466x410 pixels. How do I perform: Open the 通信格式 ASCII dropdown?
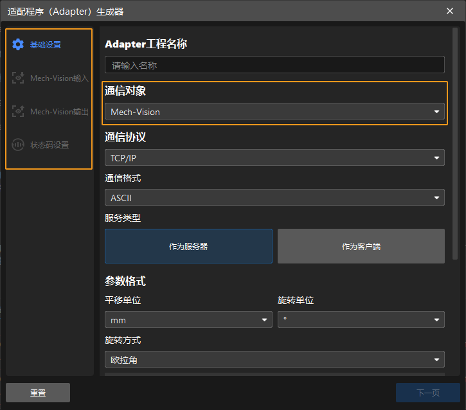click(x=274, y=198)
